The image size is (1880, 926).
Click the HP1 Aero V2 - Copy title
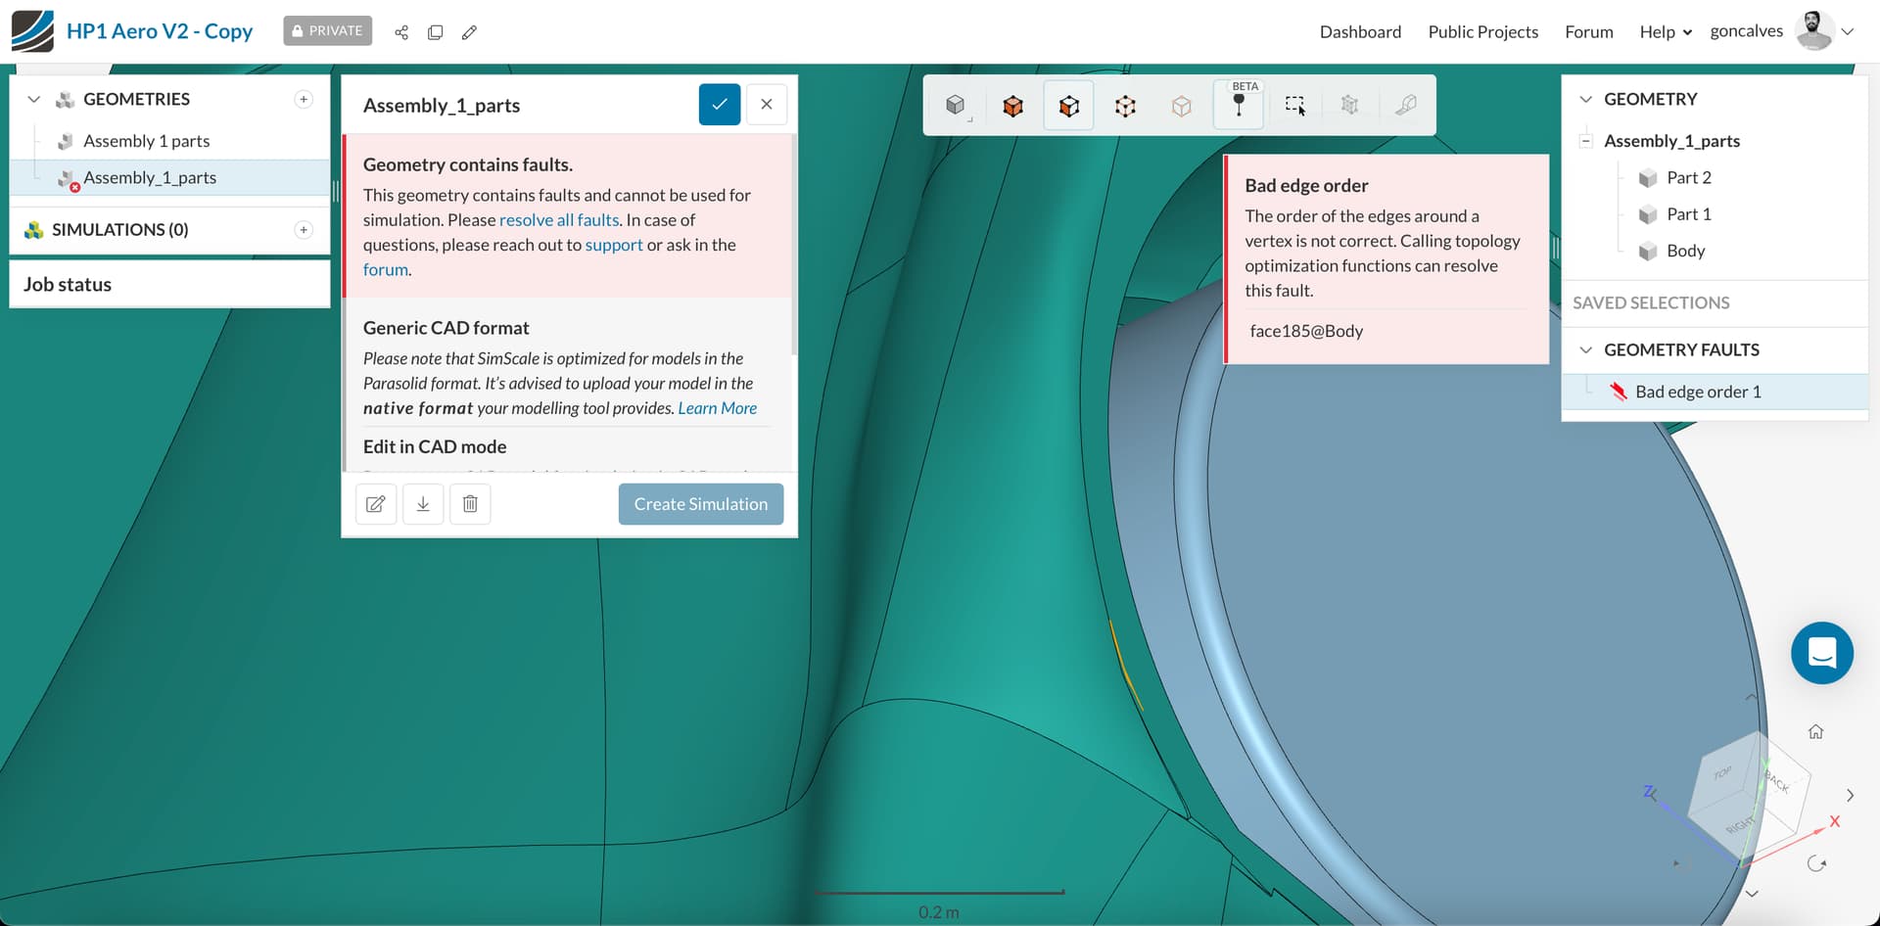(160, 31)
